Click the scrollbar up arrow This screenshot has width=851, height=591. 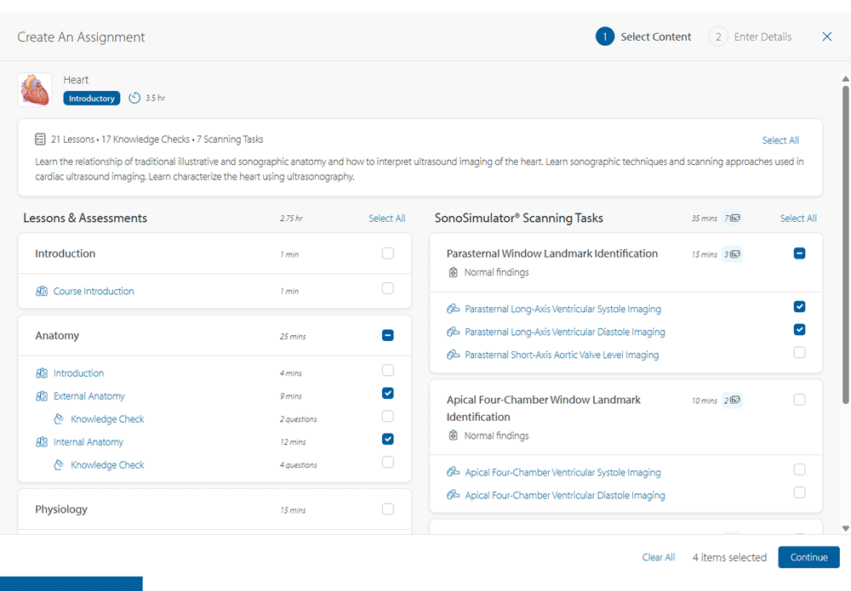point(846,79)
